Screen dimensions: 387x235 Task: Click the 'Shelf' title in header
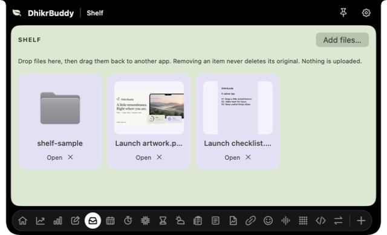[95, 13]
